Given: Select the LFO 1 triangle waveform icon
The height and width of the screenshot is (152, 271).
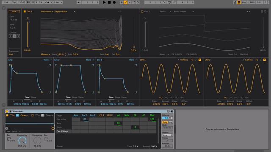Looking at the screenshot, I should pyautogui.click(x=166, y=98).
